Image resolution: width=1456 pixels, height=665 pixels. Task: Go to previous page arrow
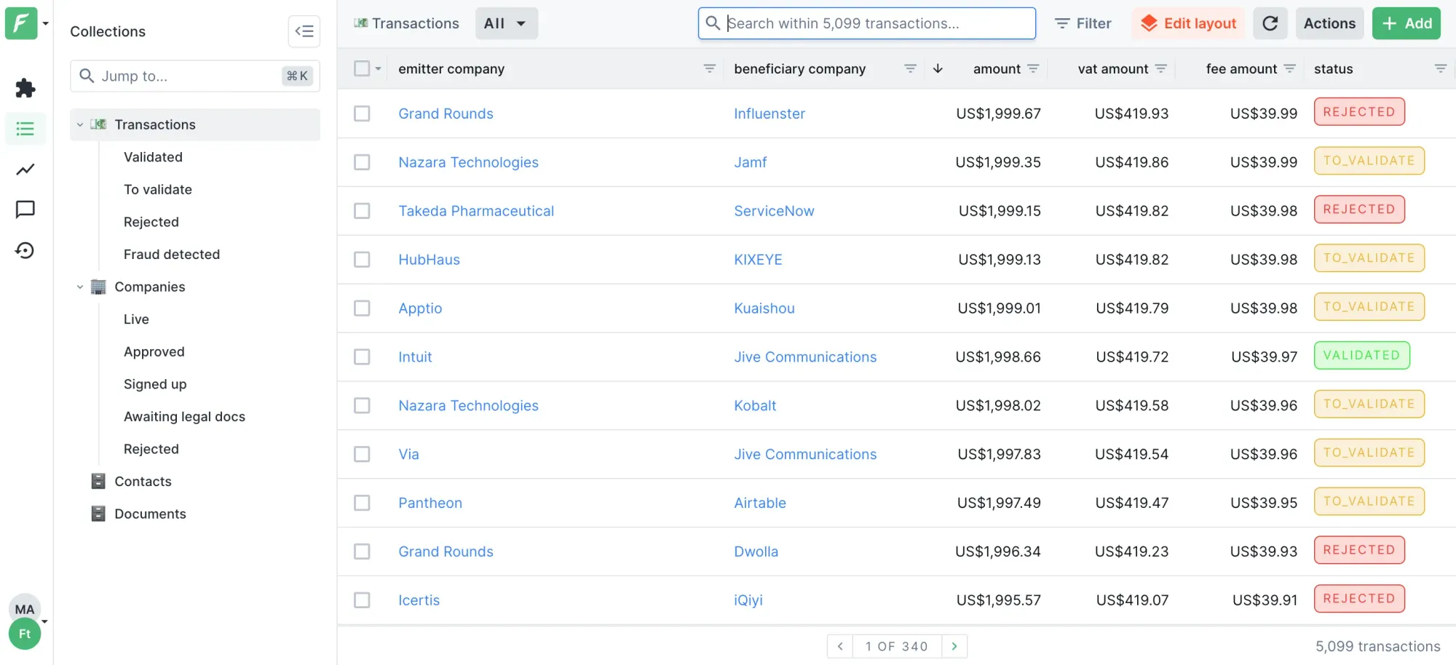[x=840, y=646]
